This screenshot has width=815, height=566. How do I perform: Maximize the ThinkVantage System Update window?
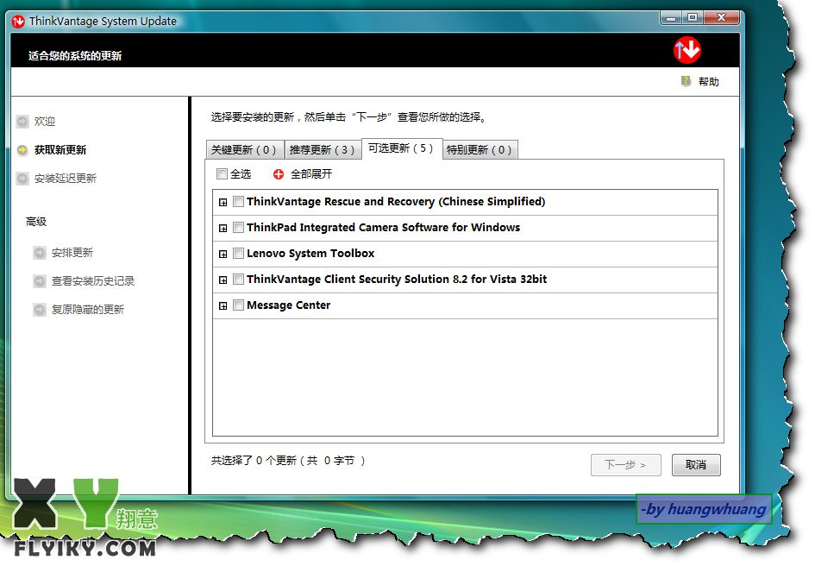click(693, 17)
